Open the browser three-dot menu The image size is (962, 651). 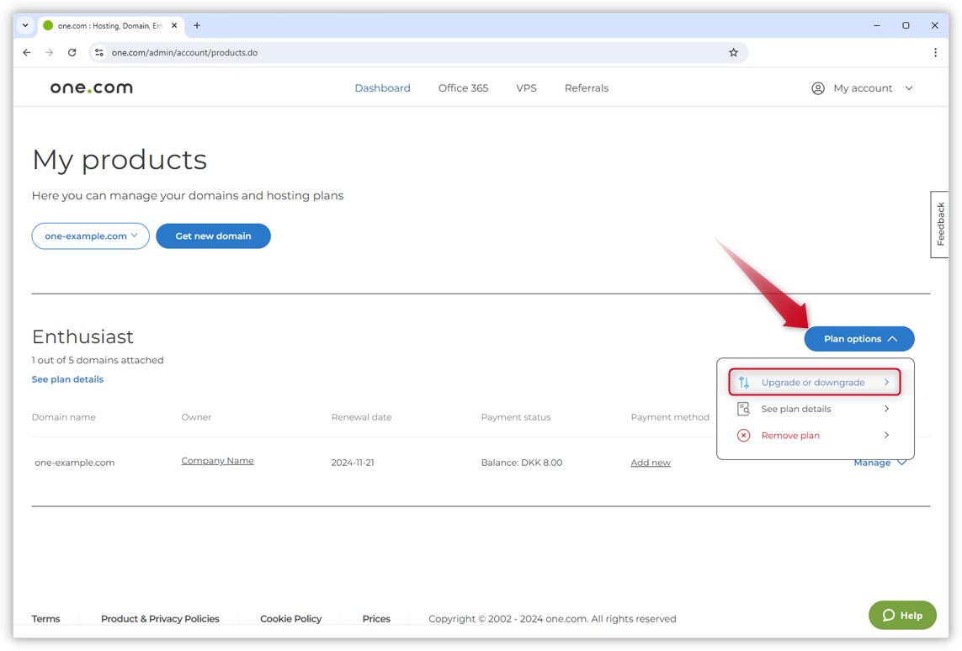tap(935, 52)
